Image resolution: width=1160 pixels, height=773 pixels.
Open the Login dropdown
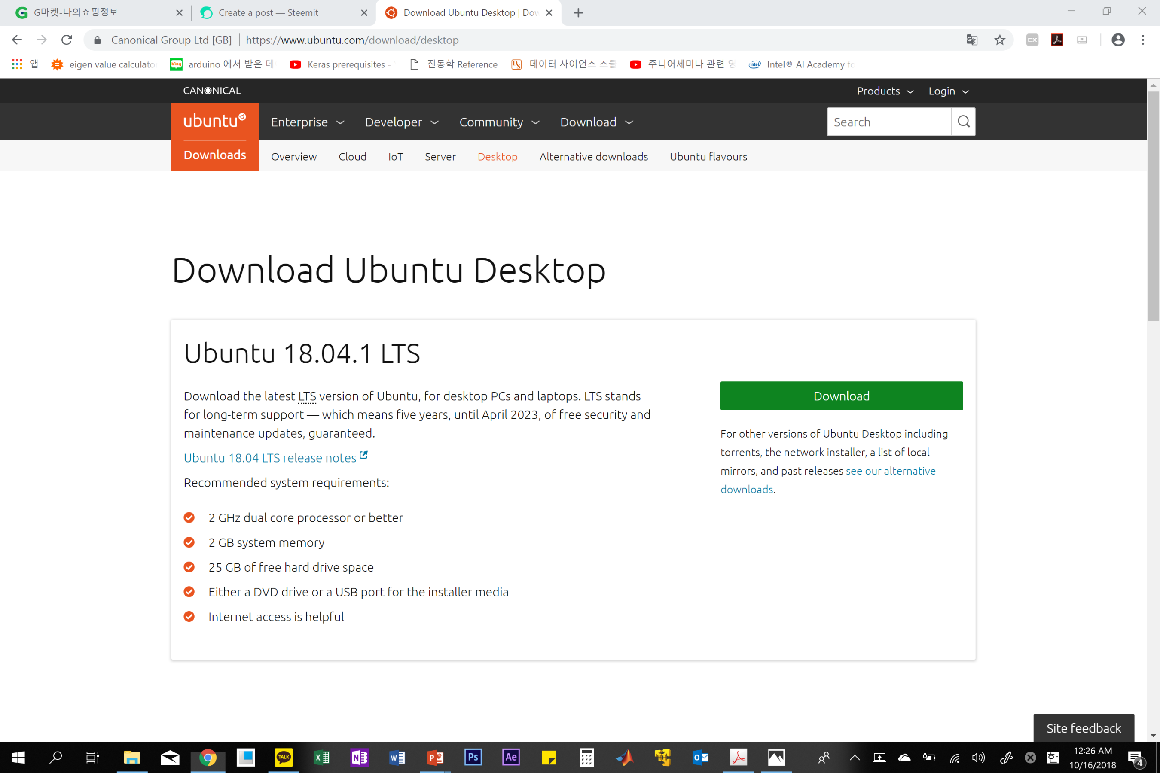tap(949, 91)
